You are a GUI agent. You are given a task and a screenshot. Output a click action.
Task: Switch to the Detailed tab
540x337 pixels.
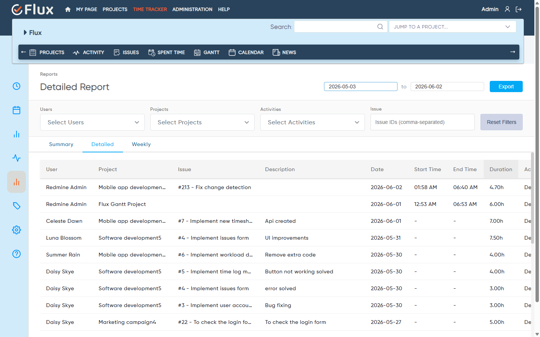[103, 144]
